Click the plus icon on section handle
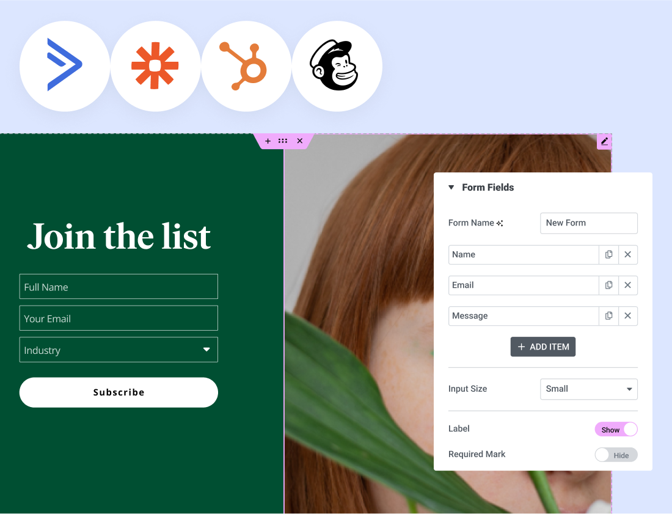Viewport: 672px width, 514px height. [x=268, y=141]
